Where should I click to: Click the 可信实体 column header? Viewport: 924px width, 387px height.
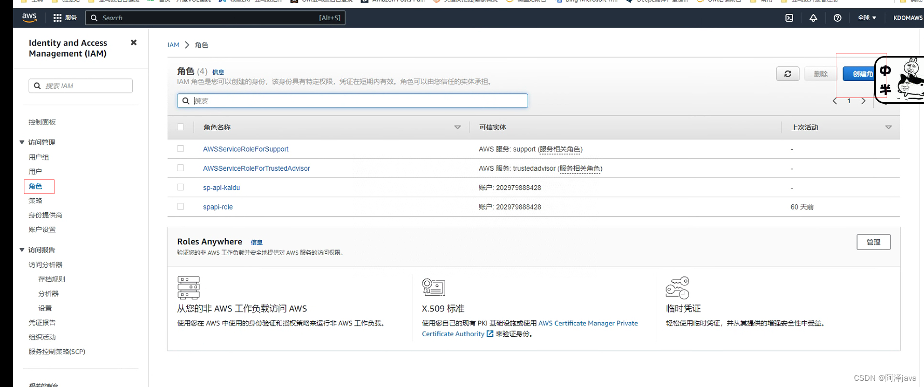point(492,127)
